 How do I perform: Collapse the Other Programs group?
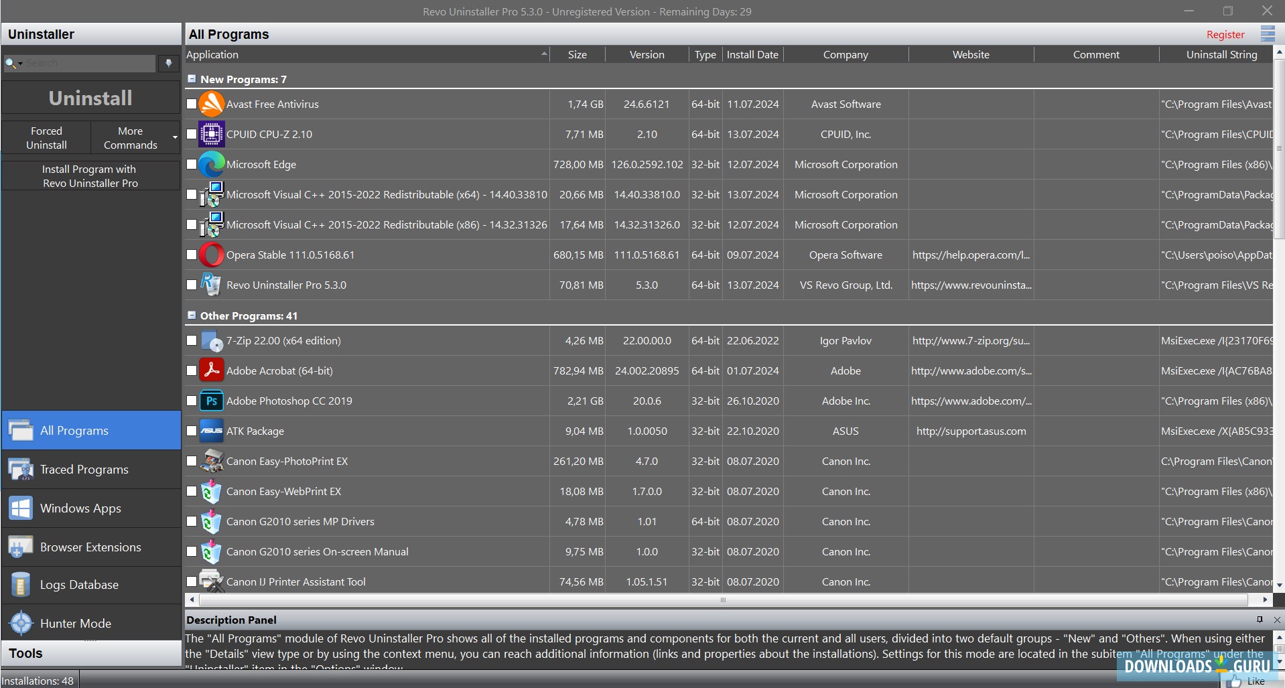192,316
